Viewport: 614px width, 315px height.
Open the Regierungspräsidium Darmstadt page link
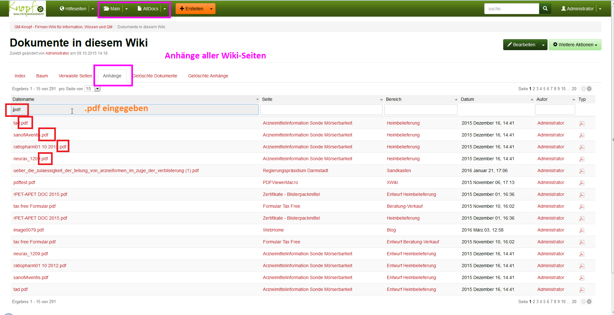coord(295,171)
